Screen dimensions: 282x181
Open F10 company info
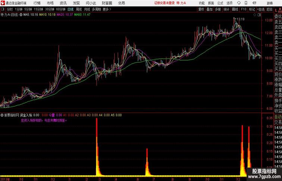(244, 9)
